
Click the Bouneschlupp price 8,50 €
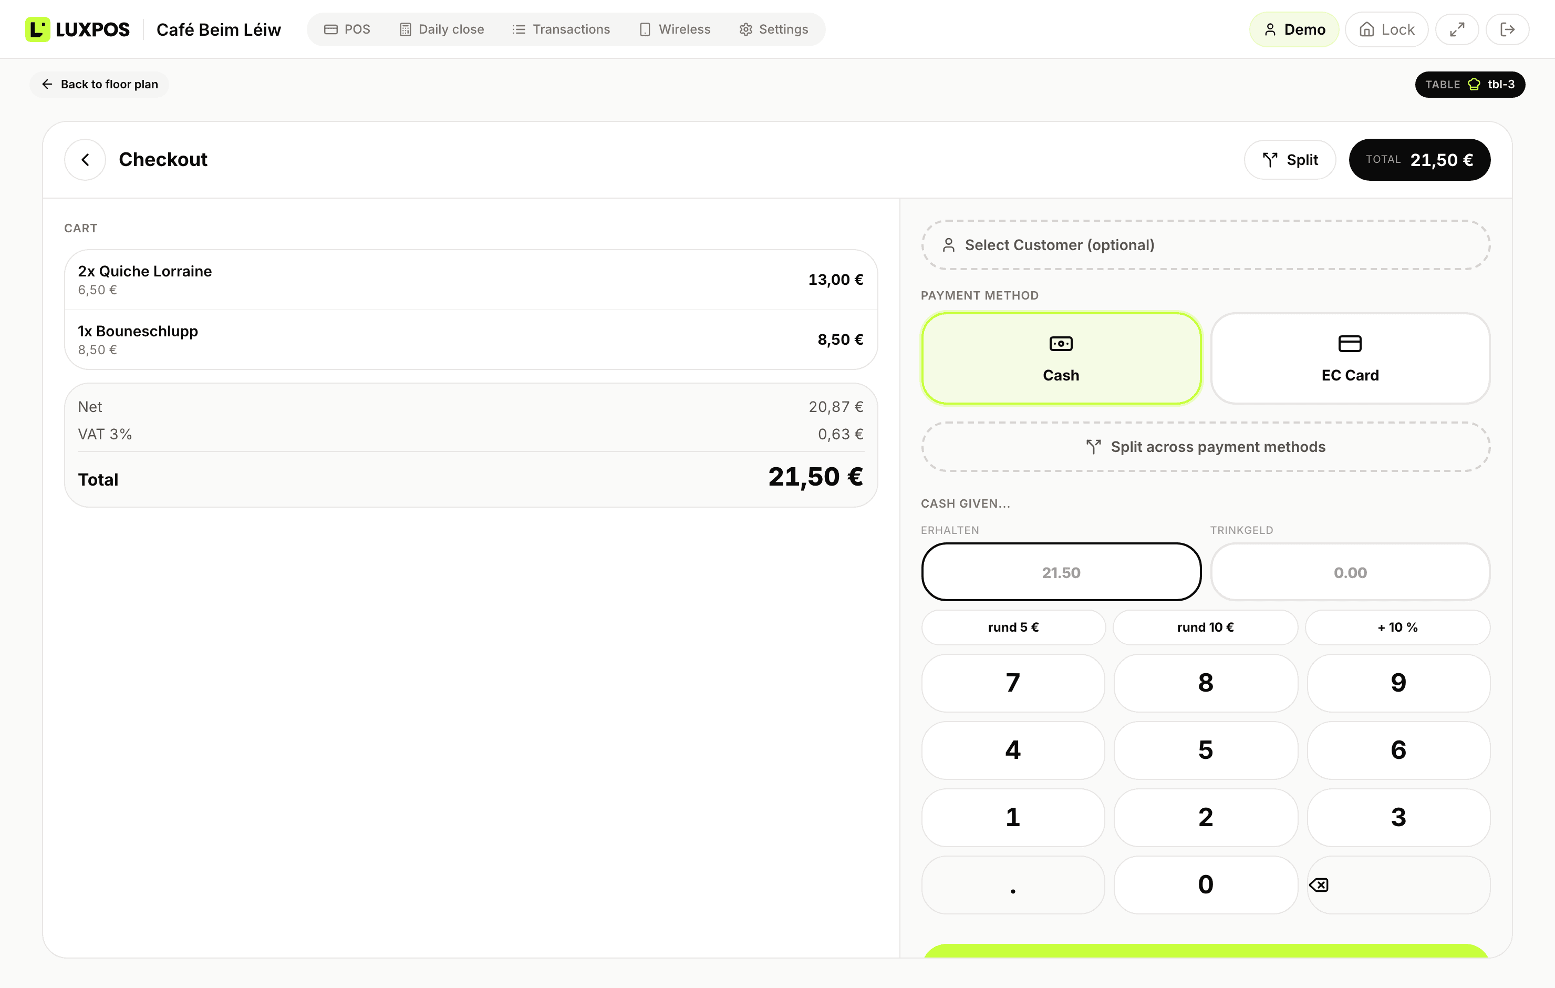click(x=840, y=340)
